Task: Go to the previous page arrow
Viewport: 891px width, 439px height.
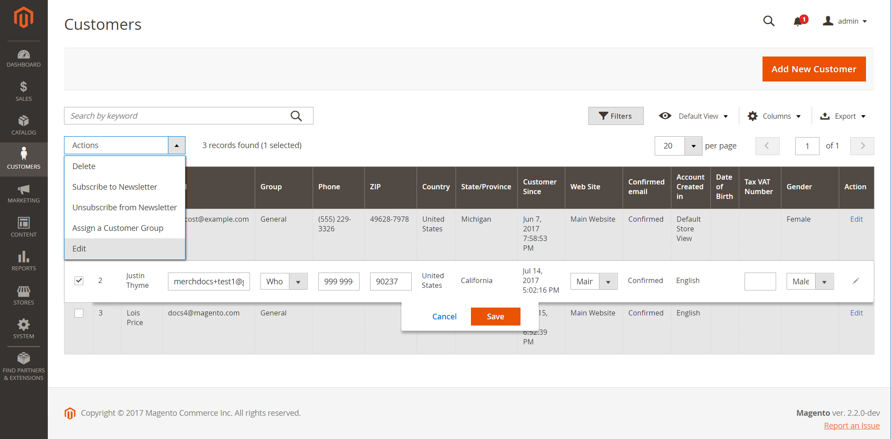Action: [767, 146]
